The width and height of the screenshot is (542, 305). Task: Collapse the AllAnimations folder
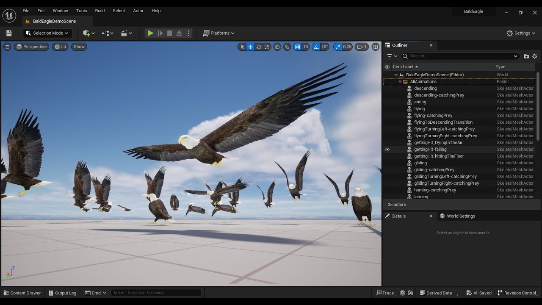point(400,82)
